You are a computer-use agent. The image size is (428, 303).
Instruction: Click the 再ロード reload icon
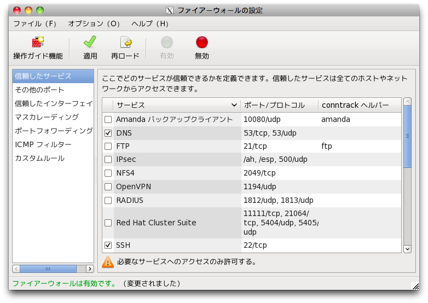pyautogui.click(x=125, y=43)
